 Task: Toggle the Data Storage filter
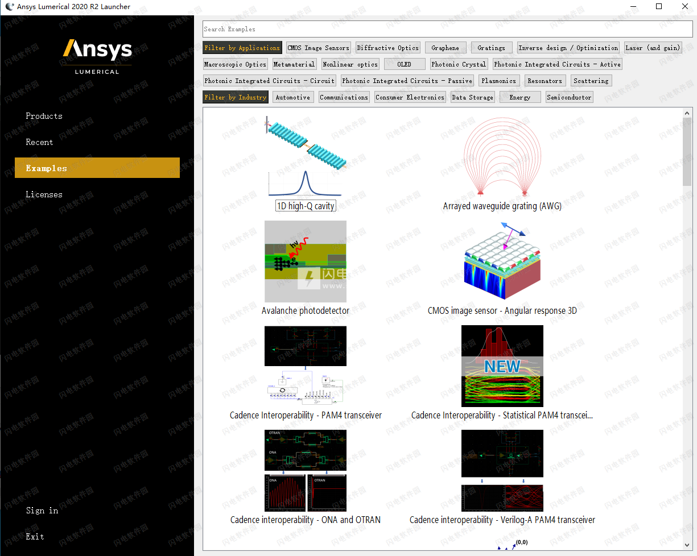tap(473, 97)
